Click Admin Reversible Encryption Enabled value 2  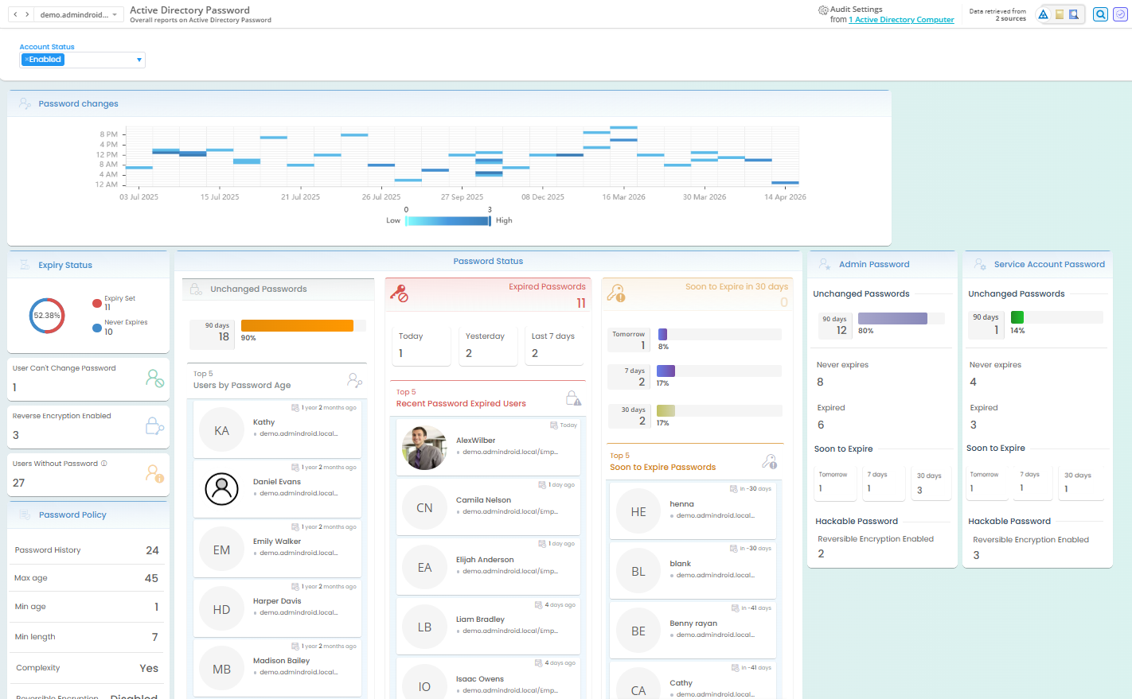821,554
